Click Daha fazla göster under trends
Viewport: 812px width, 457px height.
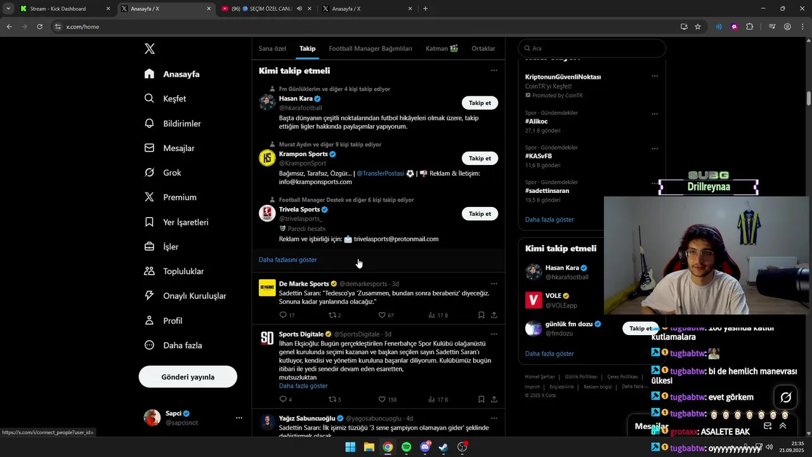(549, 220)
